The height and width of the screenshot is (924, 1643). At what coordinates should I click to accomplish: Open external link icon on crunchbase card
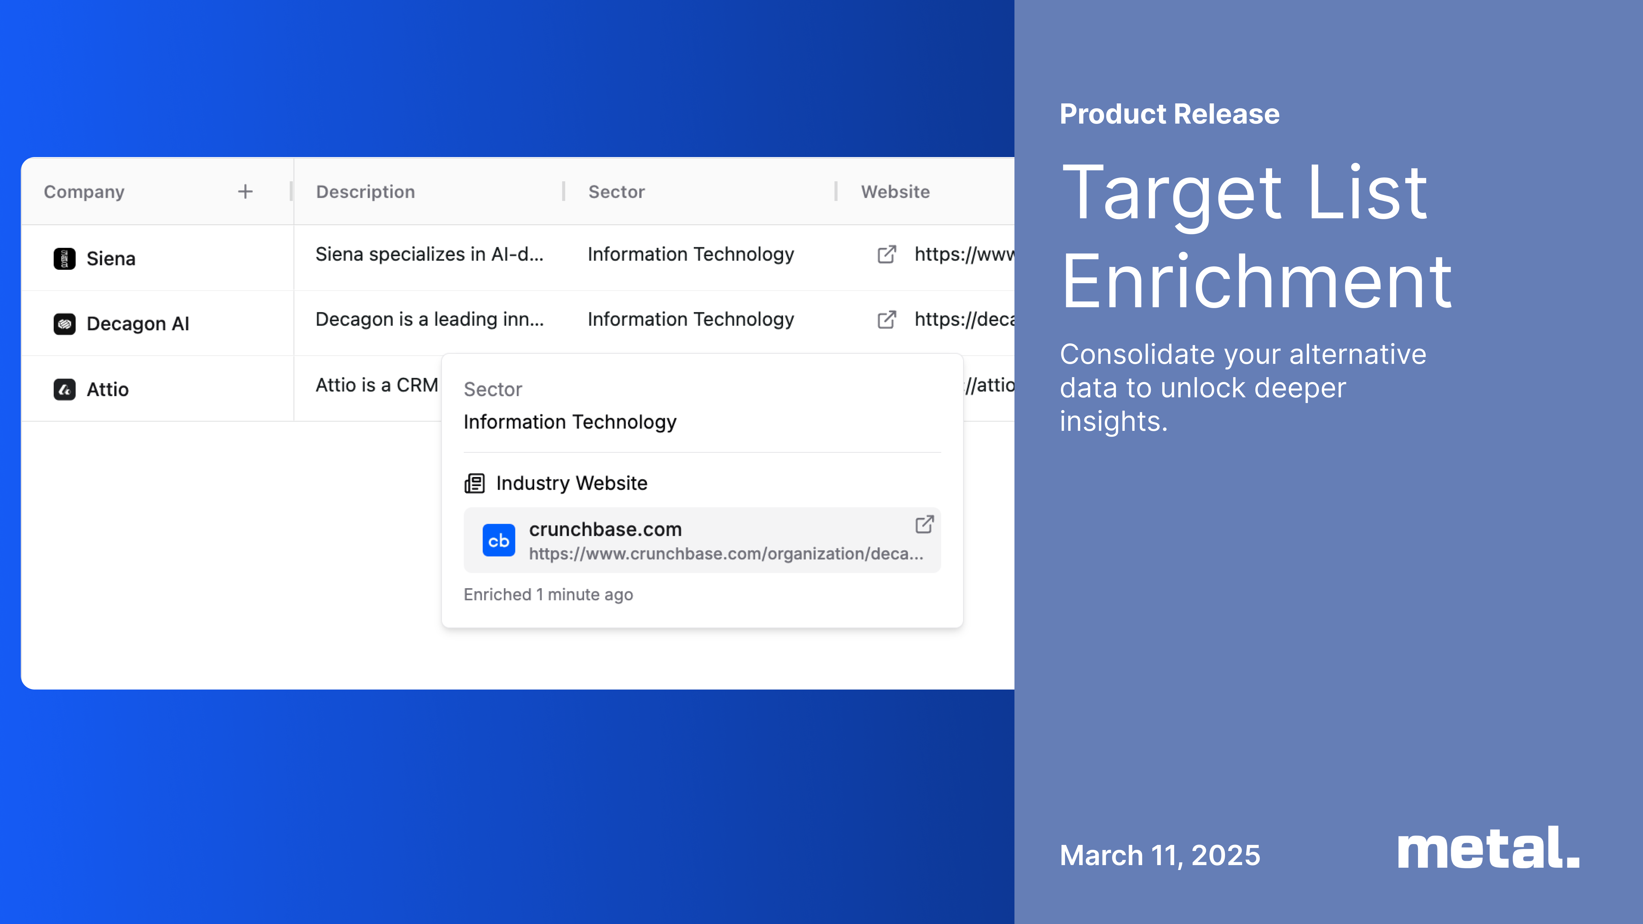(x=924, y=524)
